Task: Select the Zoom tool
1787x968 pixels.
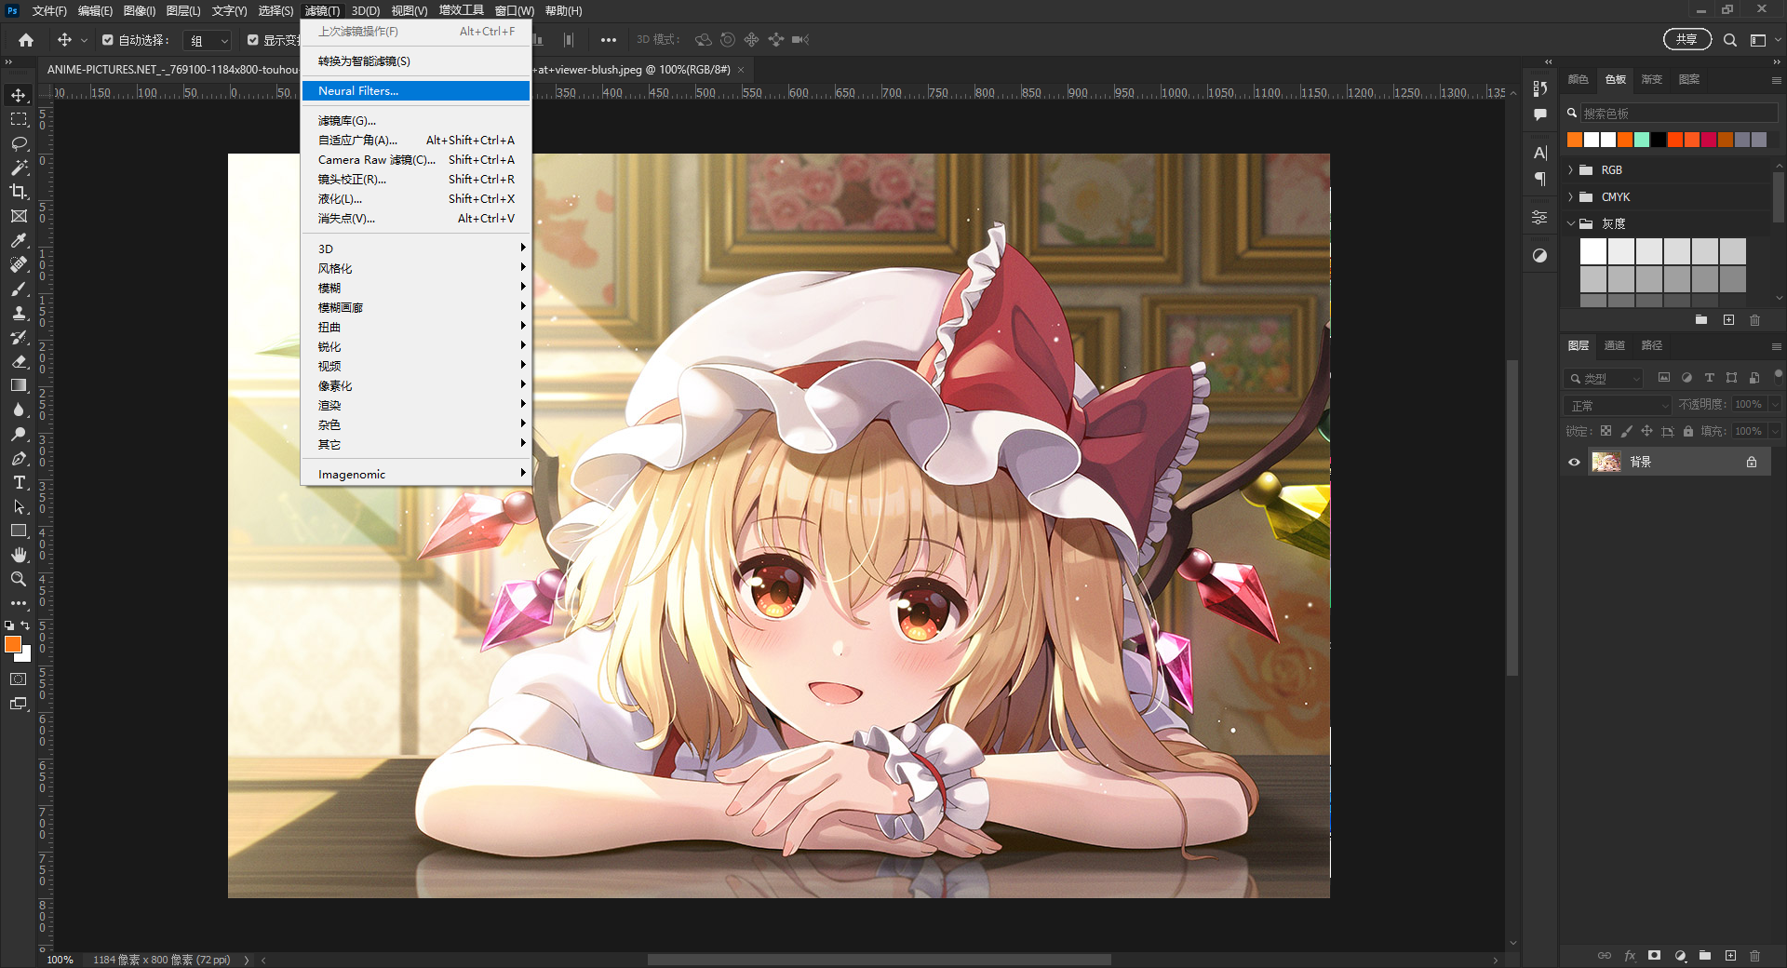Action: click(x=19, y=579)
